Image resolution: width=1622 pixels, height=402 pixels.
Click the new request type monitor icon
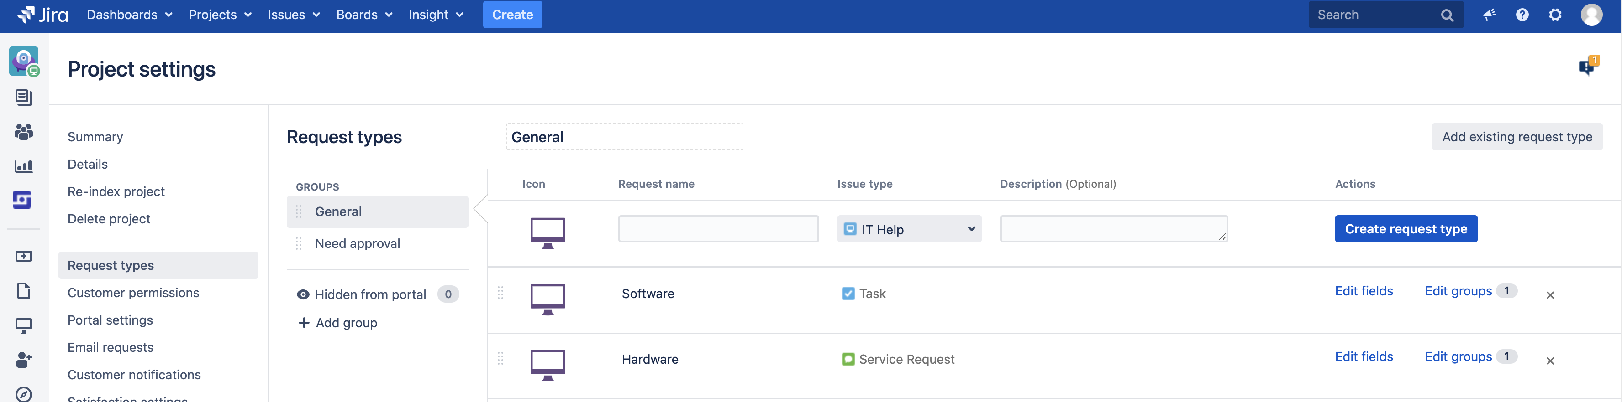click(547, 233)
